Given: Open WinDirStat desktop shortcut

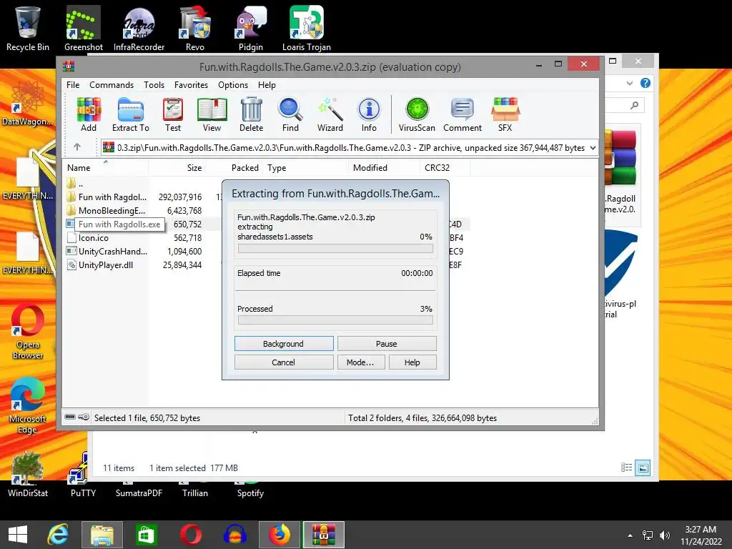Looking at the screenshot, I should [x=28, y=474].
